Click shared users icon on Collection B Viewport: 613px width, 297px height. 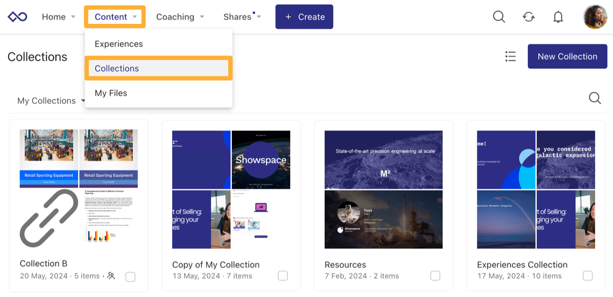[111, 276]
